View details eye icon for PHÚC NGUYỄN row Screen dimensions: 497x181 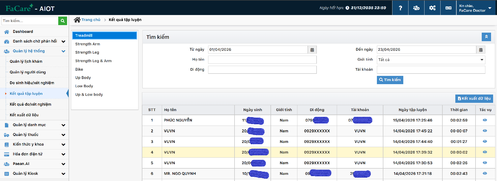click(x=485, y=120)
